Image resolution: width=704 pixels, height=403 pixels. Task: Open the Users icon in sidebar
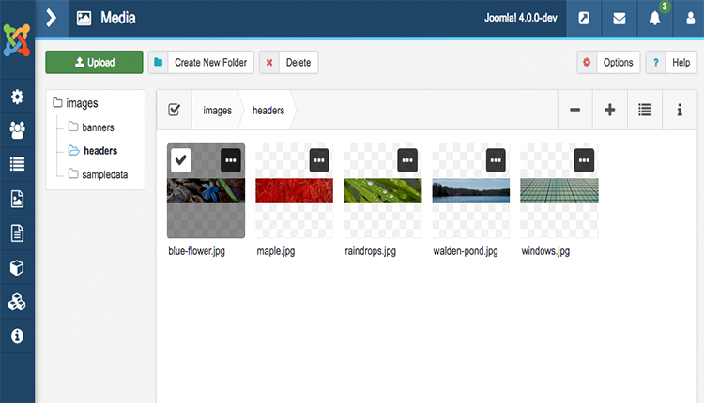click(x=17, y=130)
